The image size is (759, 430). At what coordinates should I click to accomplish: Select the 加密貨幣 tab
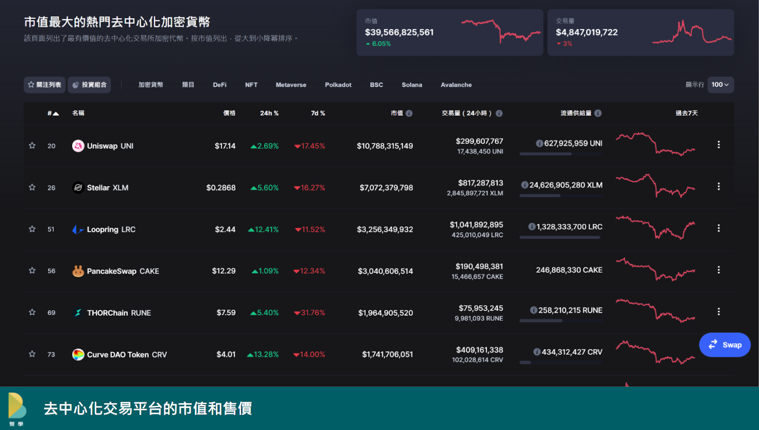tap(150, 85)
